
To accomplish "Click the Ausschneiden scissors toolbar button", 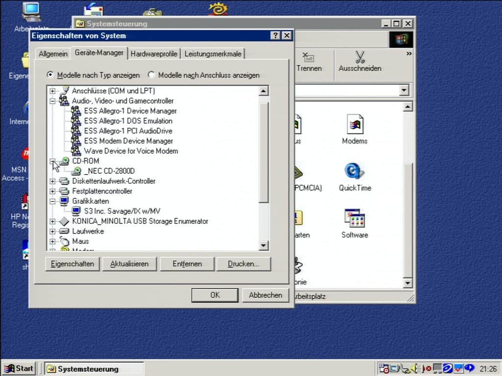I will (360, 62).
